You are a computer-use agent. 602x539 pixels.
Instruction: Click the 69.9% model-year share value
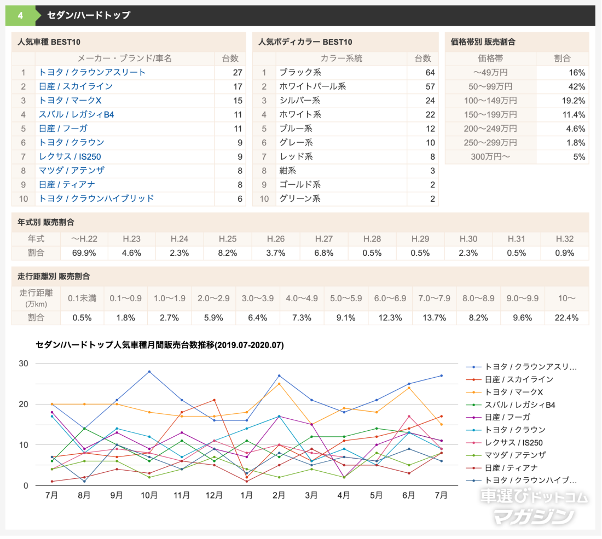84,253
